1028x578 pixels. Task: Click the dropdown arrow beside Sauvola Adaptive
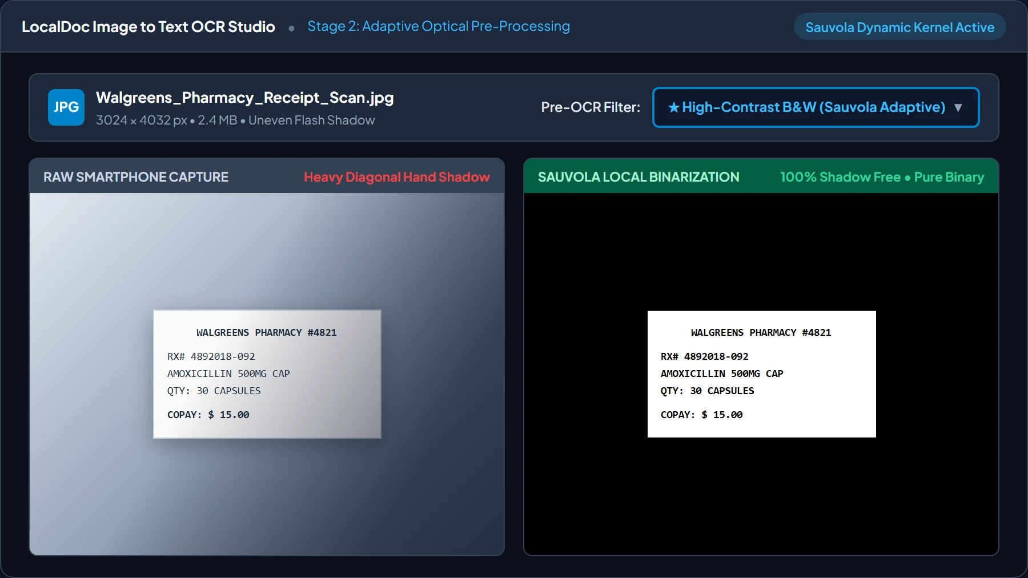click(958, 107)
